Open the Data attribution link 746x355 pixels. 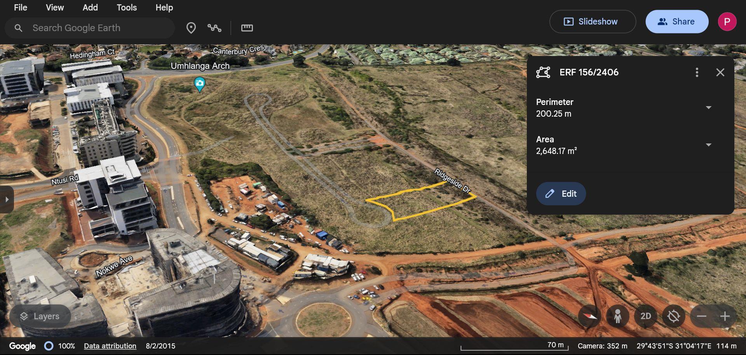[110, 346]
